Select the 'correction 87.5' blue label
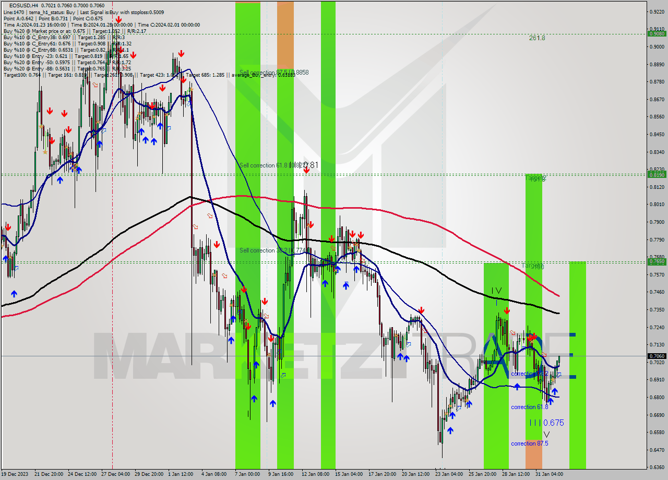The height and width of the screenshot is (480, 668). [x=530, y=443]
